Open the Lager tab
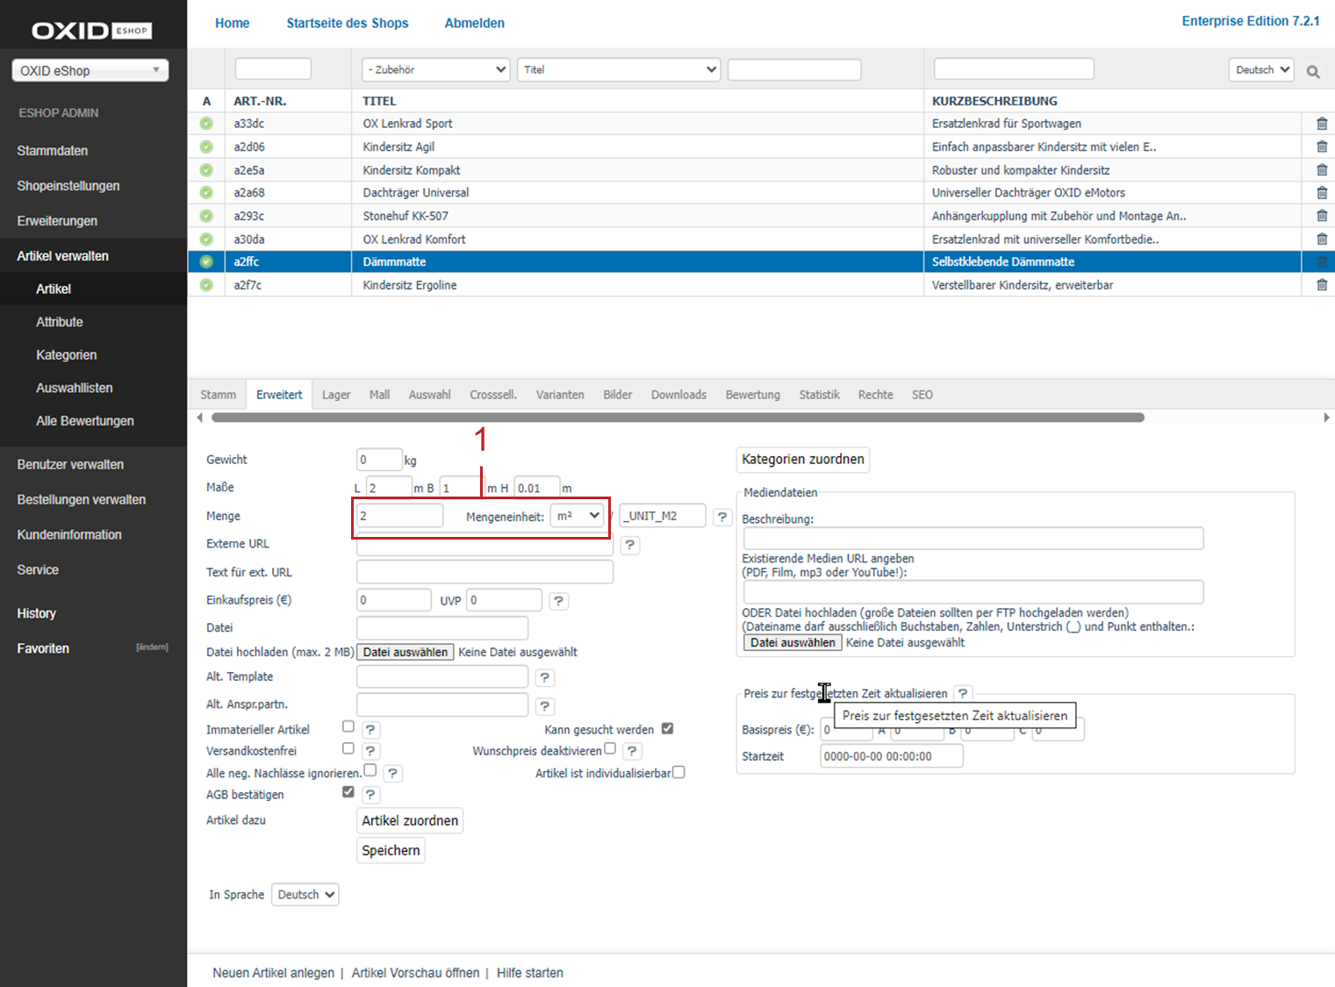The image size is (1335, 987). [x=335, y=395]
